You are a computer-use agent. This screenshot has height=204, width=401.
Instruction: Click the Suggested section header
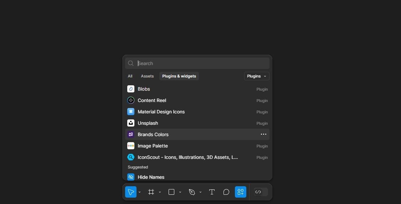[x=138, y=167]
